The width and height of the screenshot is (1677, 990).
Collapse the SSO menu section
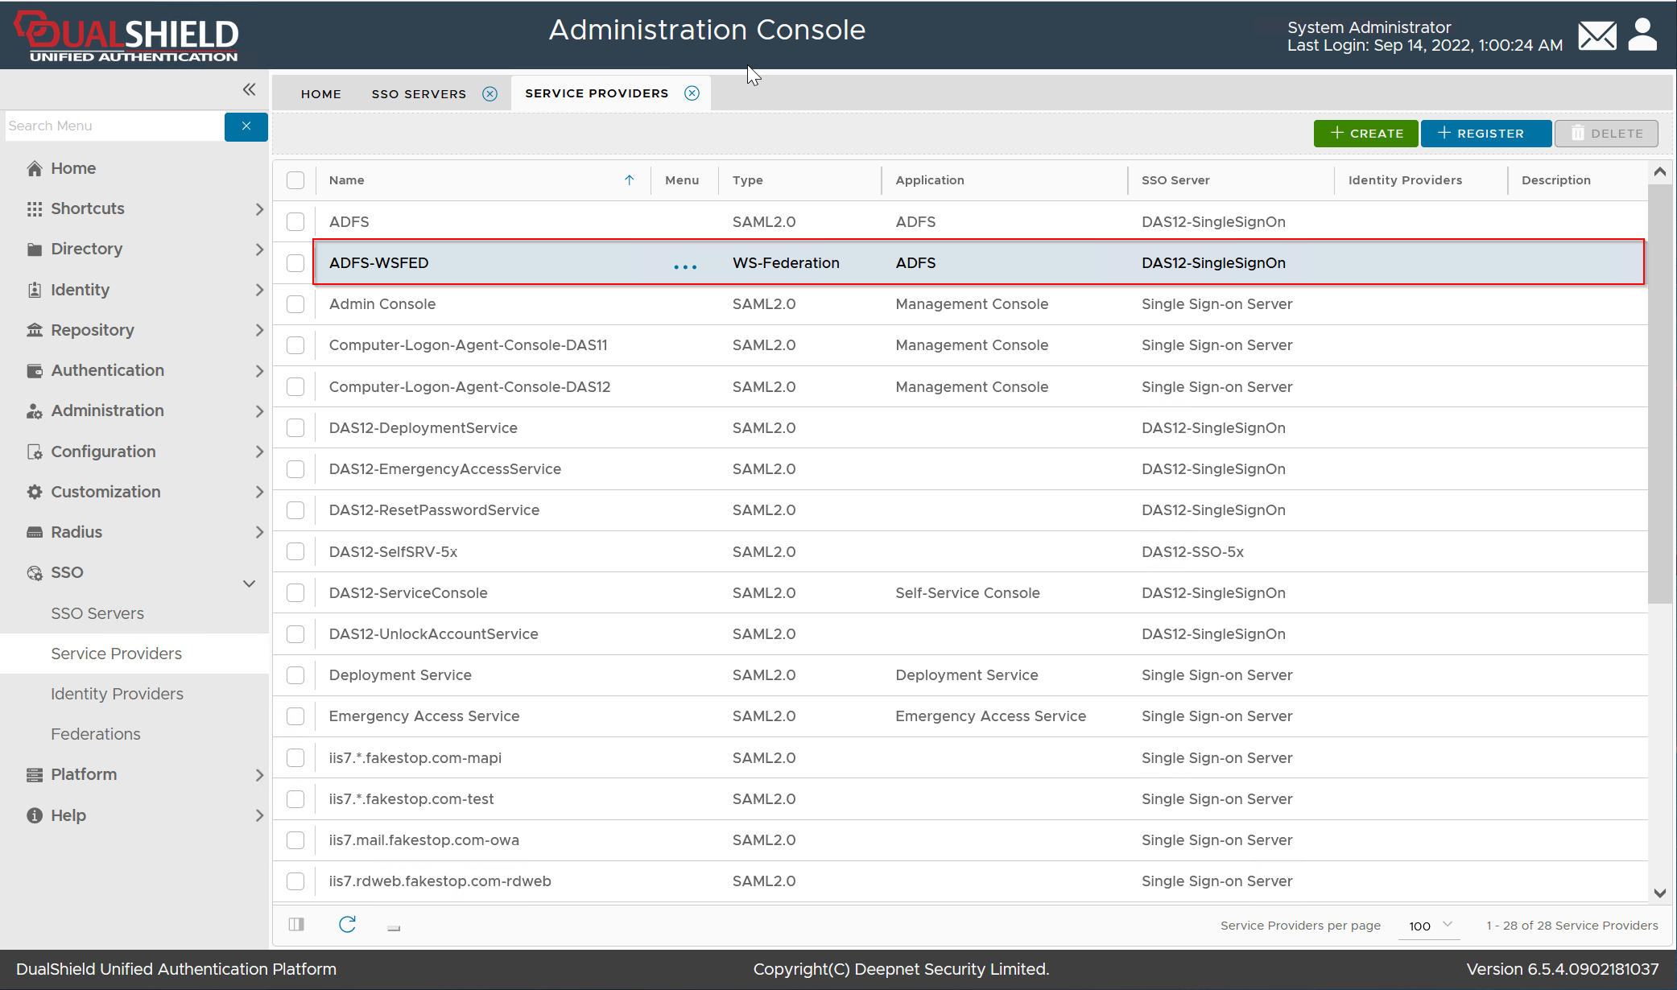tap(249, 584)
